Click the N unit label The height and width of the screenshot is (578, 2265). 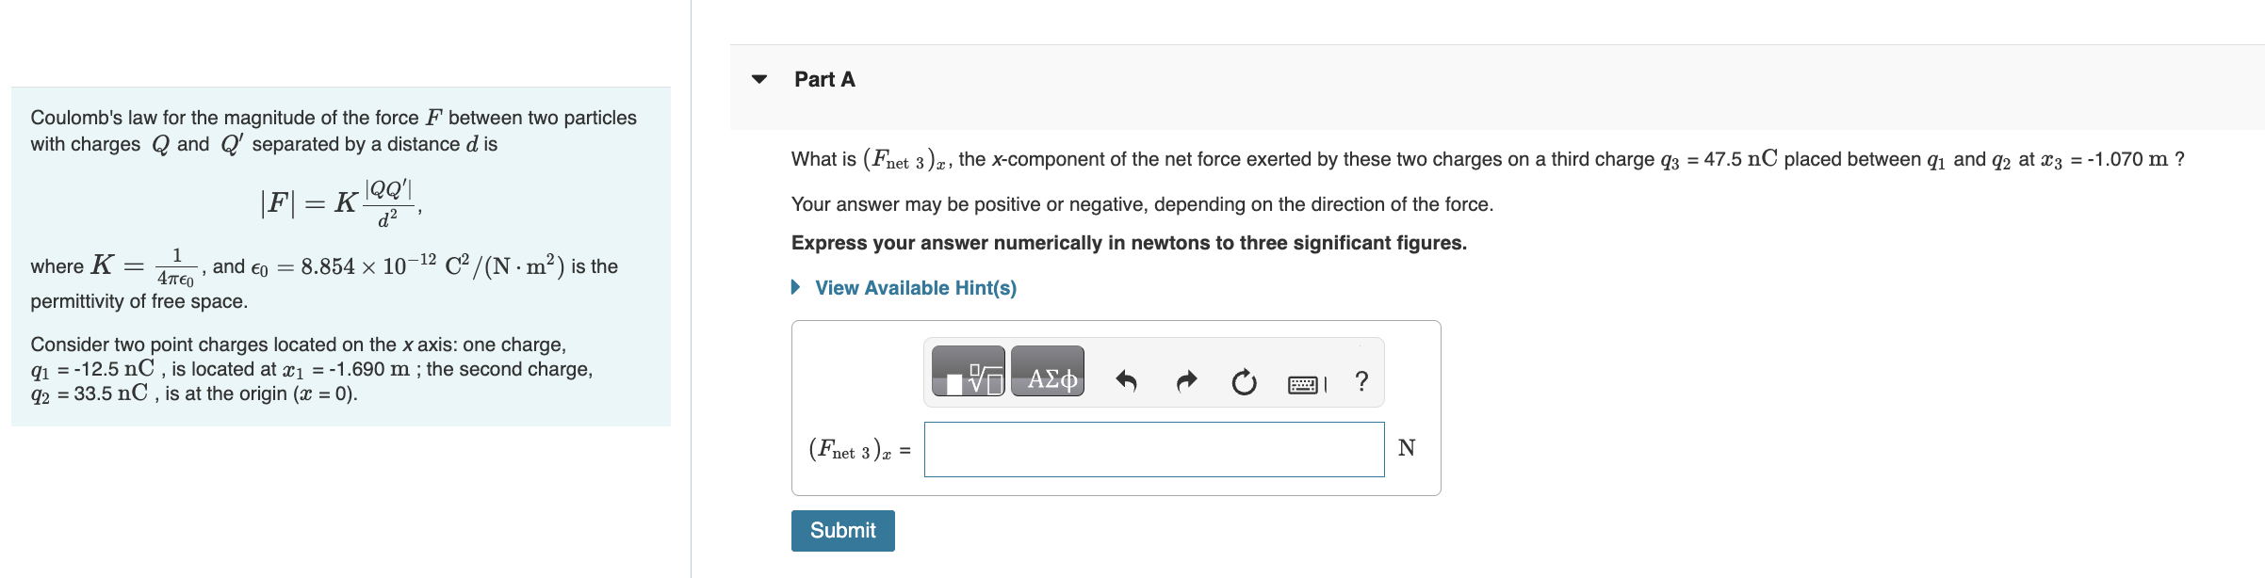pyautogui.click(x=1406, y=448)
